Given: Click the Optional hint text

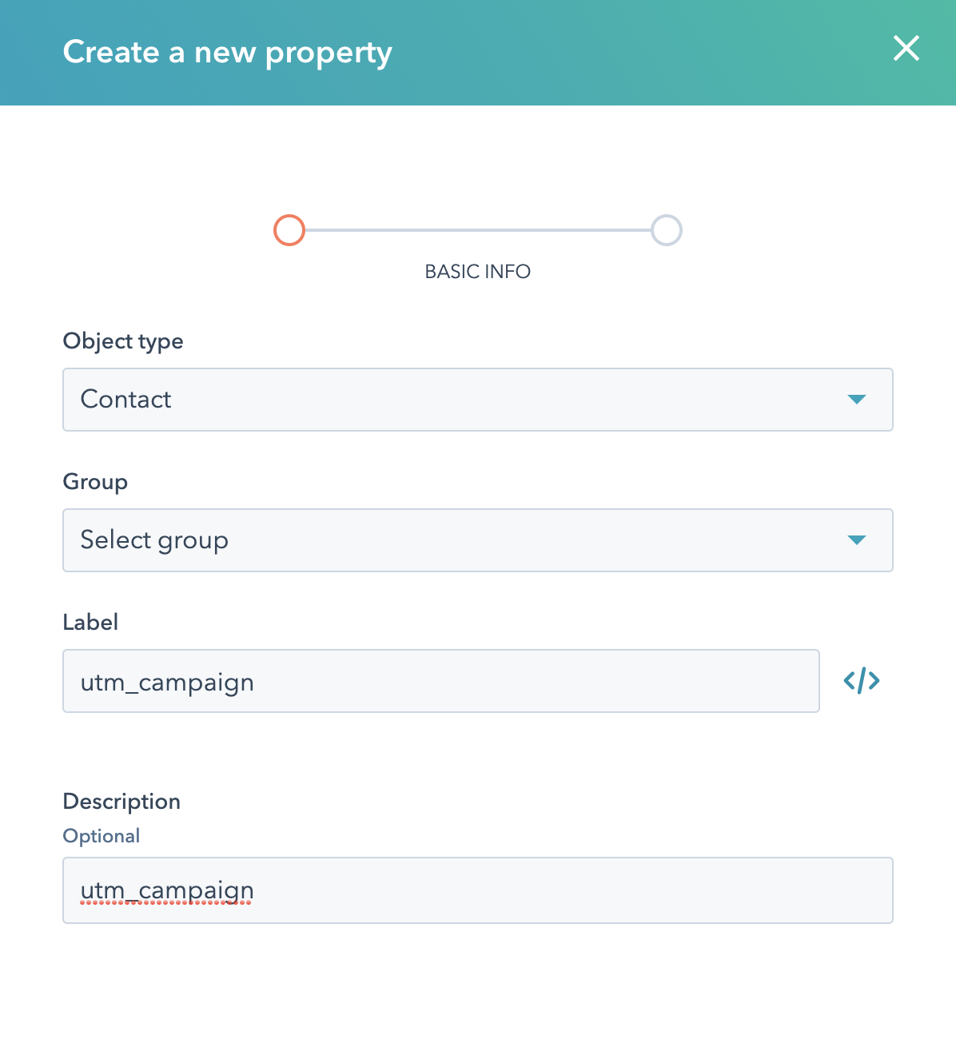Looking at the screenshot, I should click(102, 836).
